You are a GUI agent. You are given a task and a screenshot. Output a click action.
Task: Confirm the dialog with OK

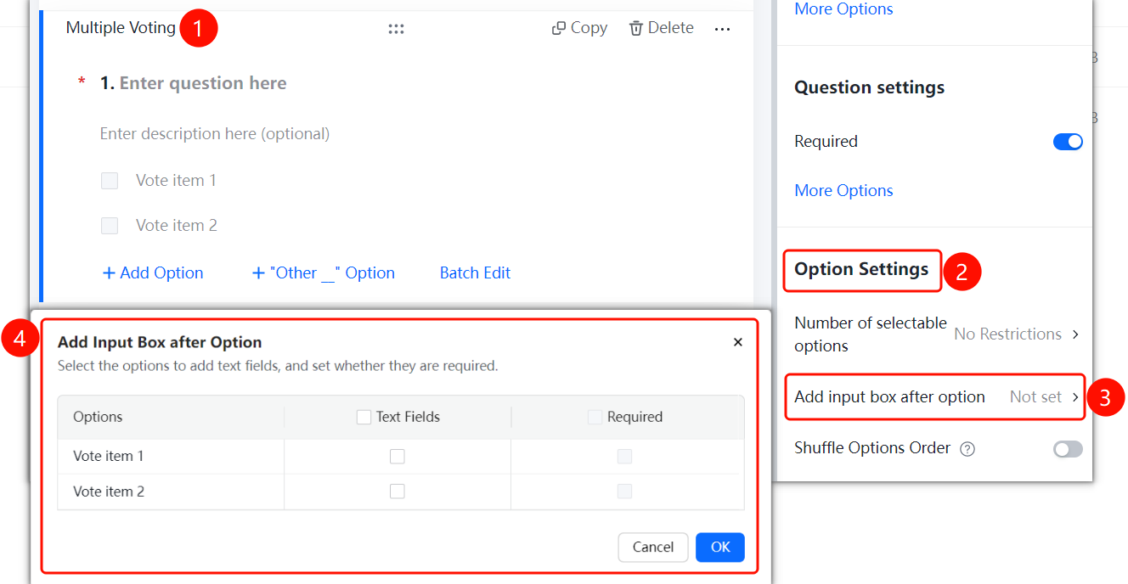(720, 547)
